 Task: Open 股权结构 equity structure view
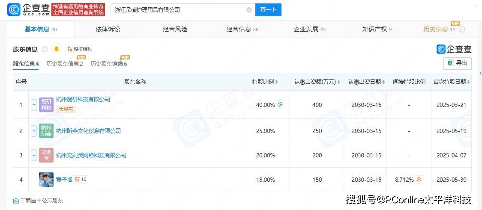tap(80, 49)
